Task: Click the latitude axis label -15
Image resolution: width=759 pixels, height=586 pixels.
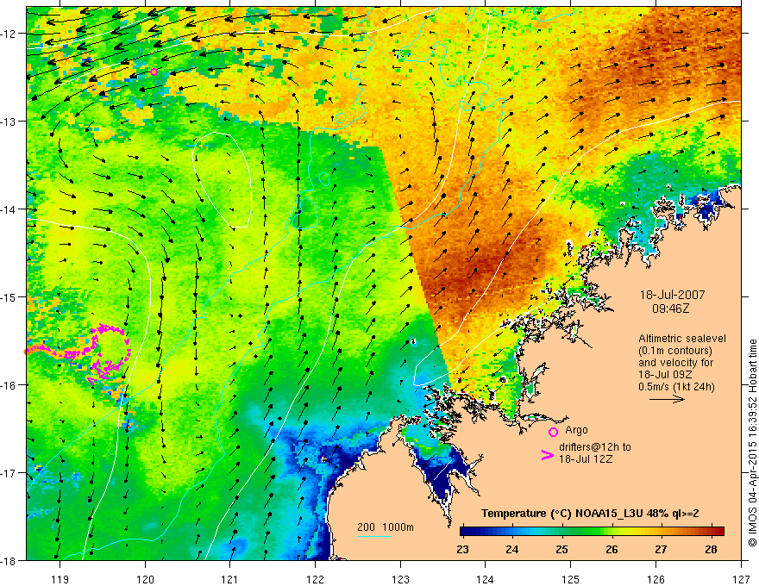Action: (x=9, y=296)
